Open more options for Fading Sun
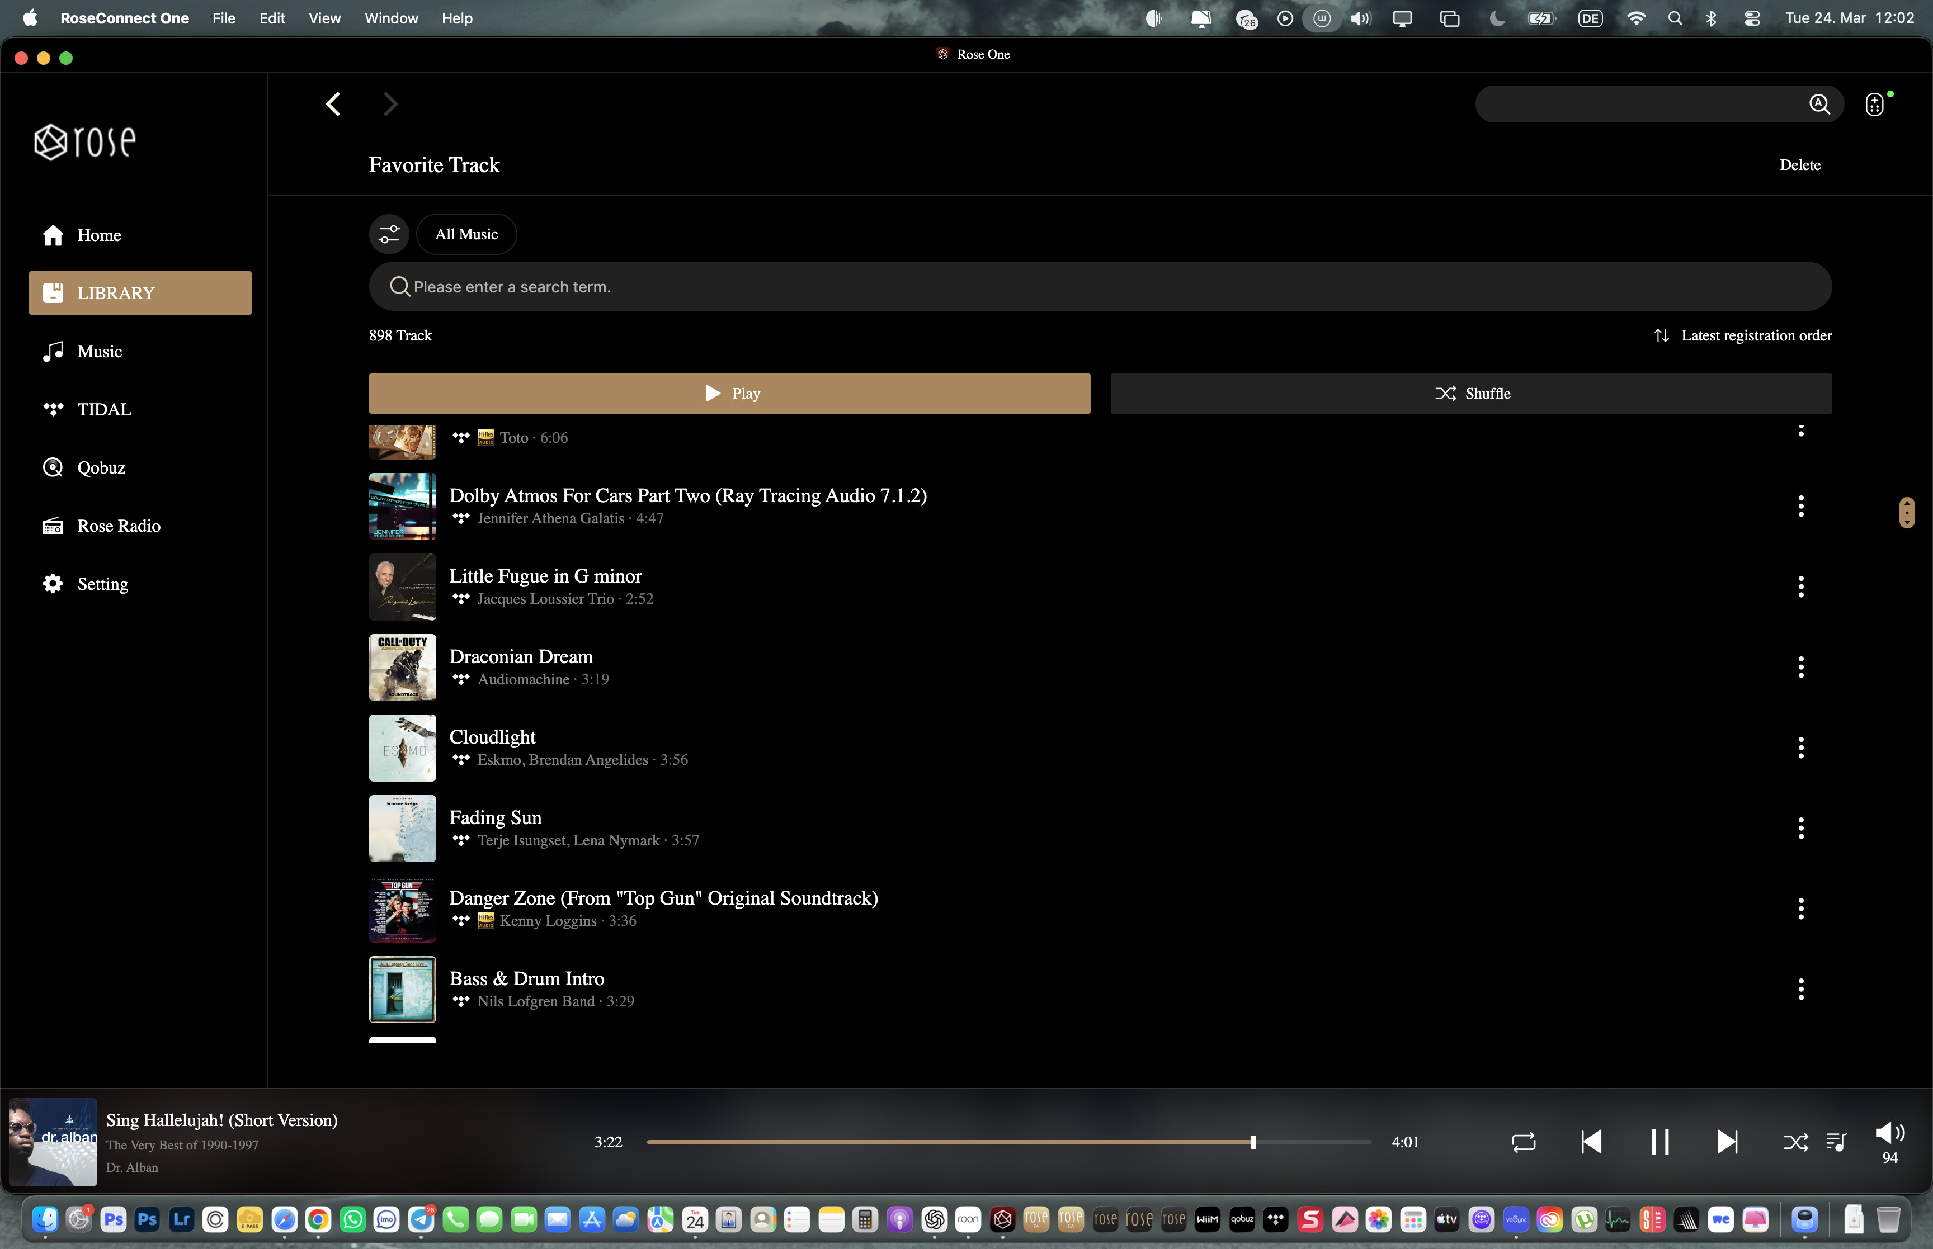Image resolution: width=1933 pixels, height=1249 pixels. [1801, 828]
